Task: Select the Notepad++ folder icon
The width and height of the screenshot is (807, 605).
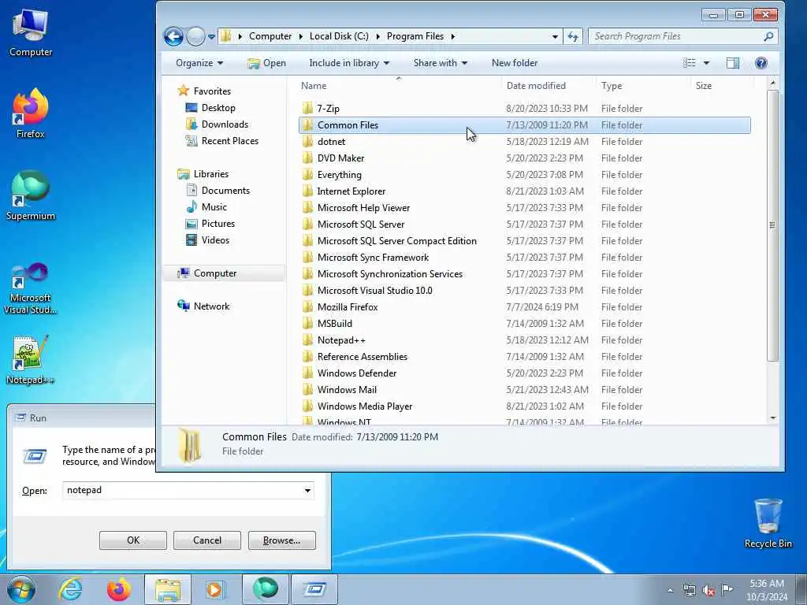Action: 307,340
